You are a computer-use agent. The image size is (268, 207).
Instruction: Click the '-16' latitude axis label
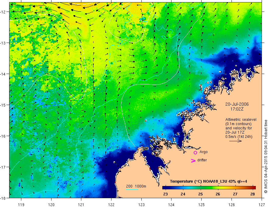point(3,136)
